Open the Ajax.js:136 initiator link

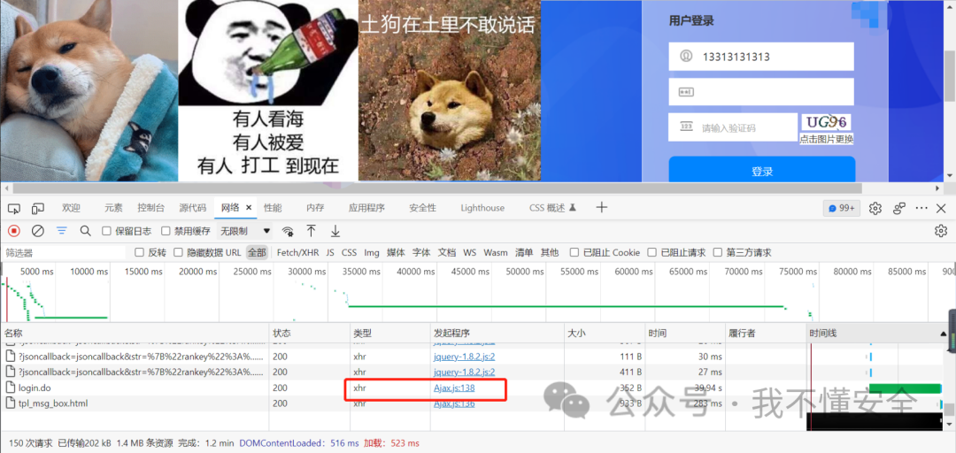coord(453,403)
